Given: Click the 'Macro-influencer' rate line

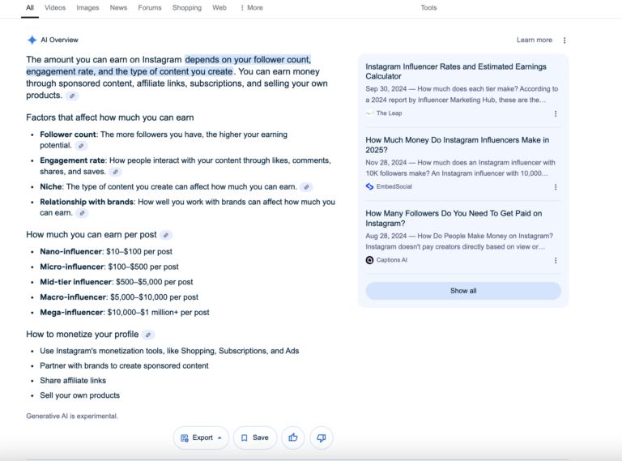Looking at the screenshot, I should coord(119,297).
